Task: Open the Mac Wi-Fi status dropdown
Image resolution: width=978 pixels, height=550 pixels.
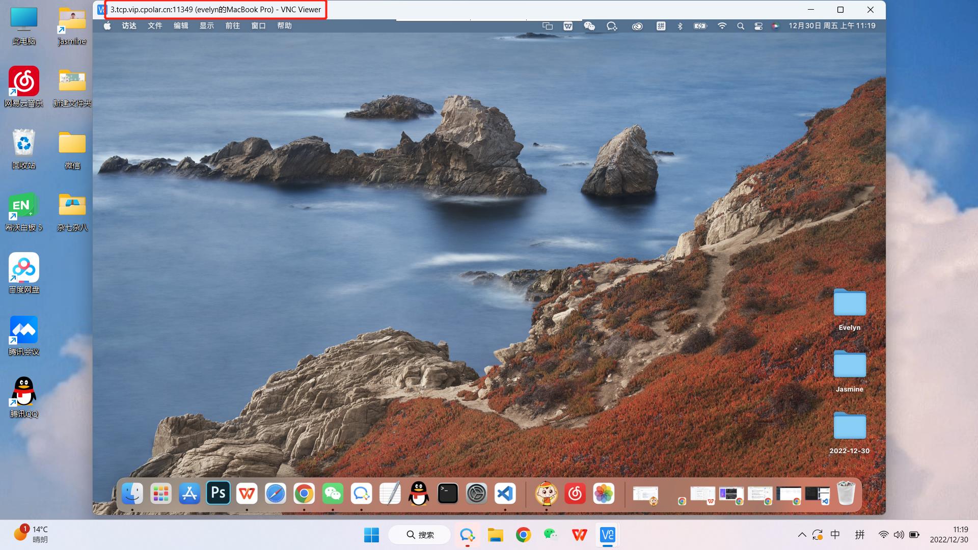Action: pos(722,26)
